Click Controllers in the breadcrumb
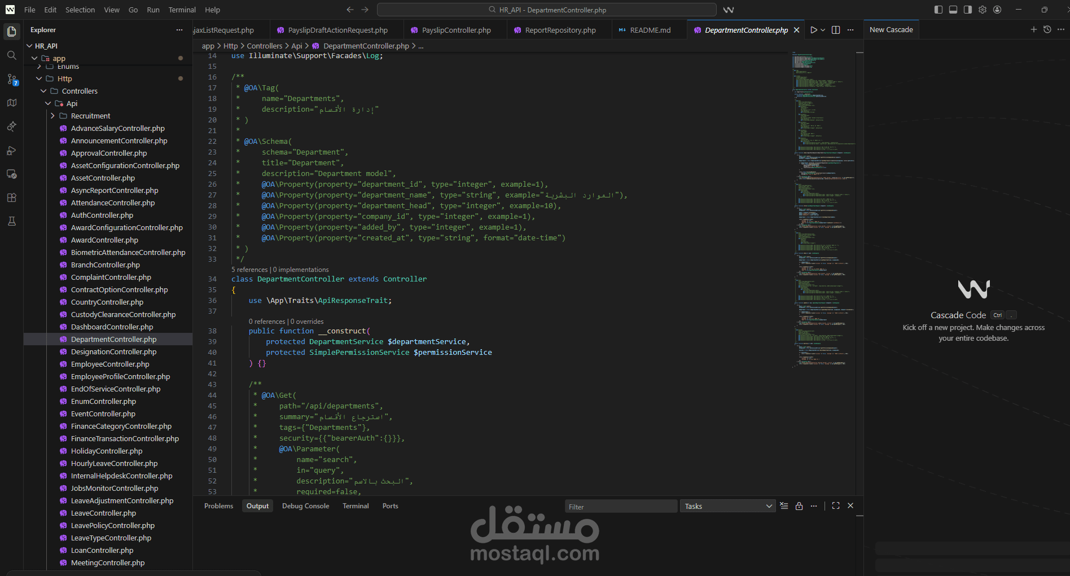 [x=264, y=46]
